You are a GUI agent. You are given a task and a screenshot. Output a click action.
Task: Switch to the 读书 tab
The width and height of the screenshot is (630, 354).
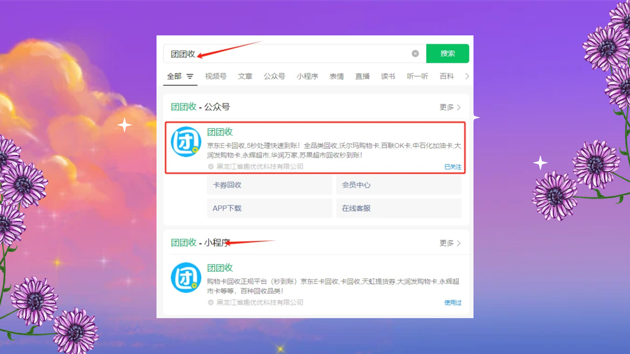pos(388,76)
